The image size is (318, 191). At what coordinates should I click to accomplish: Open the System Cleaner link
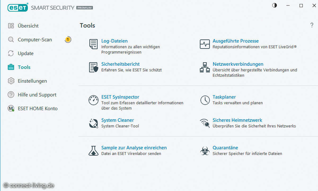(x=117, y=120)
